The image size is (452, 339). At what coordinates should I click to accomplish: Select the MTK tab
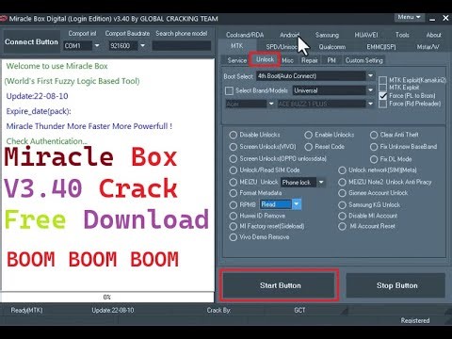[x=236, y=46]
